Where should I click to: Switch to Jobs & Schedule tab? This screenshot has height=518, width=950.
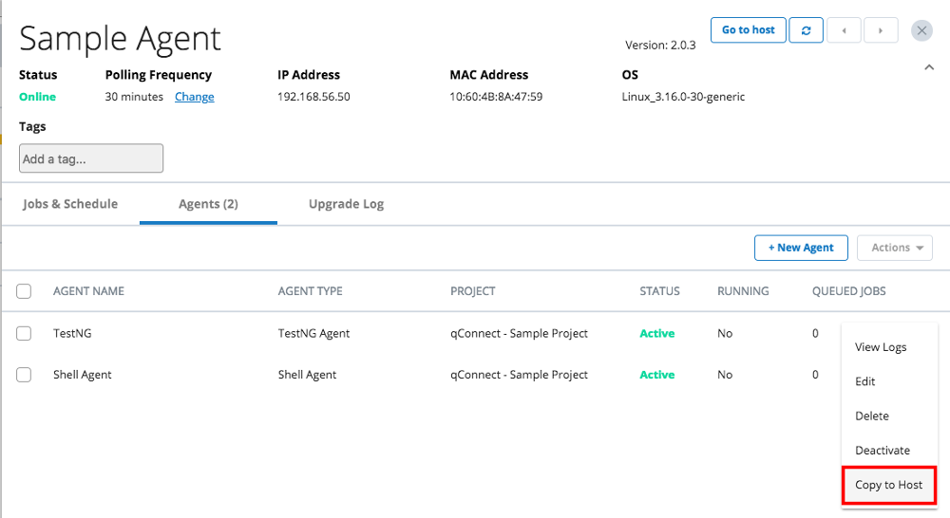(x=70, y=204)
